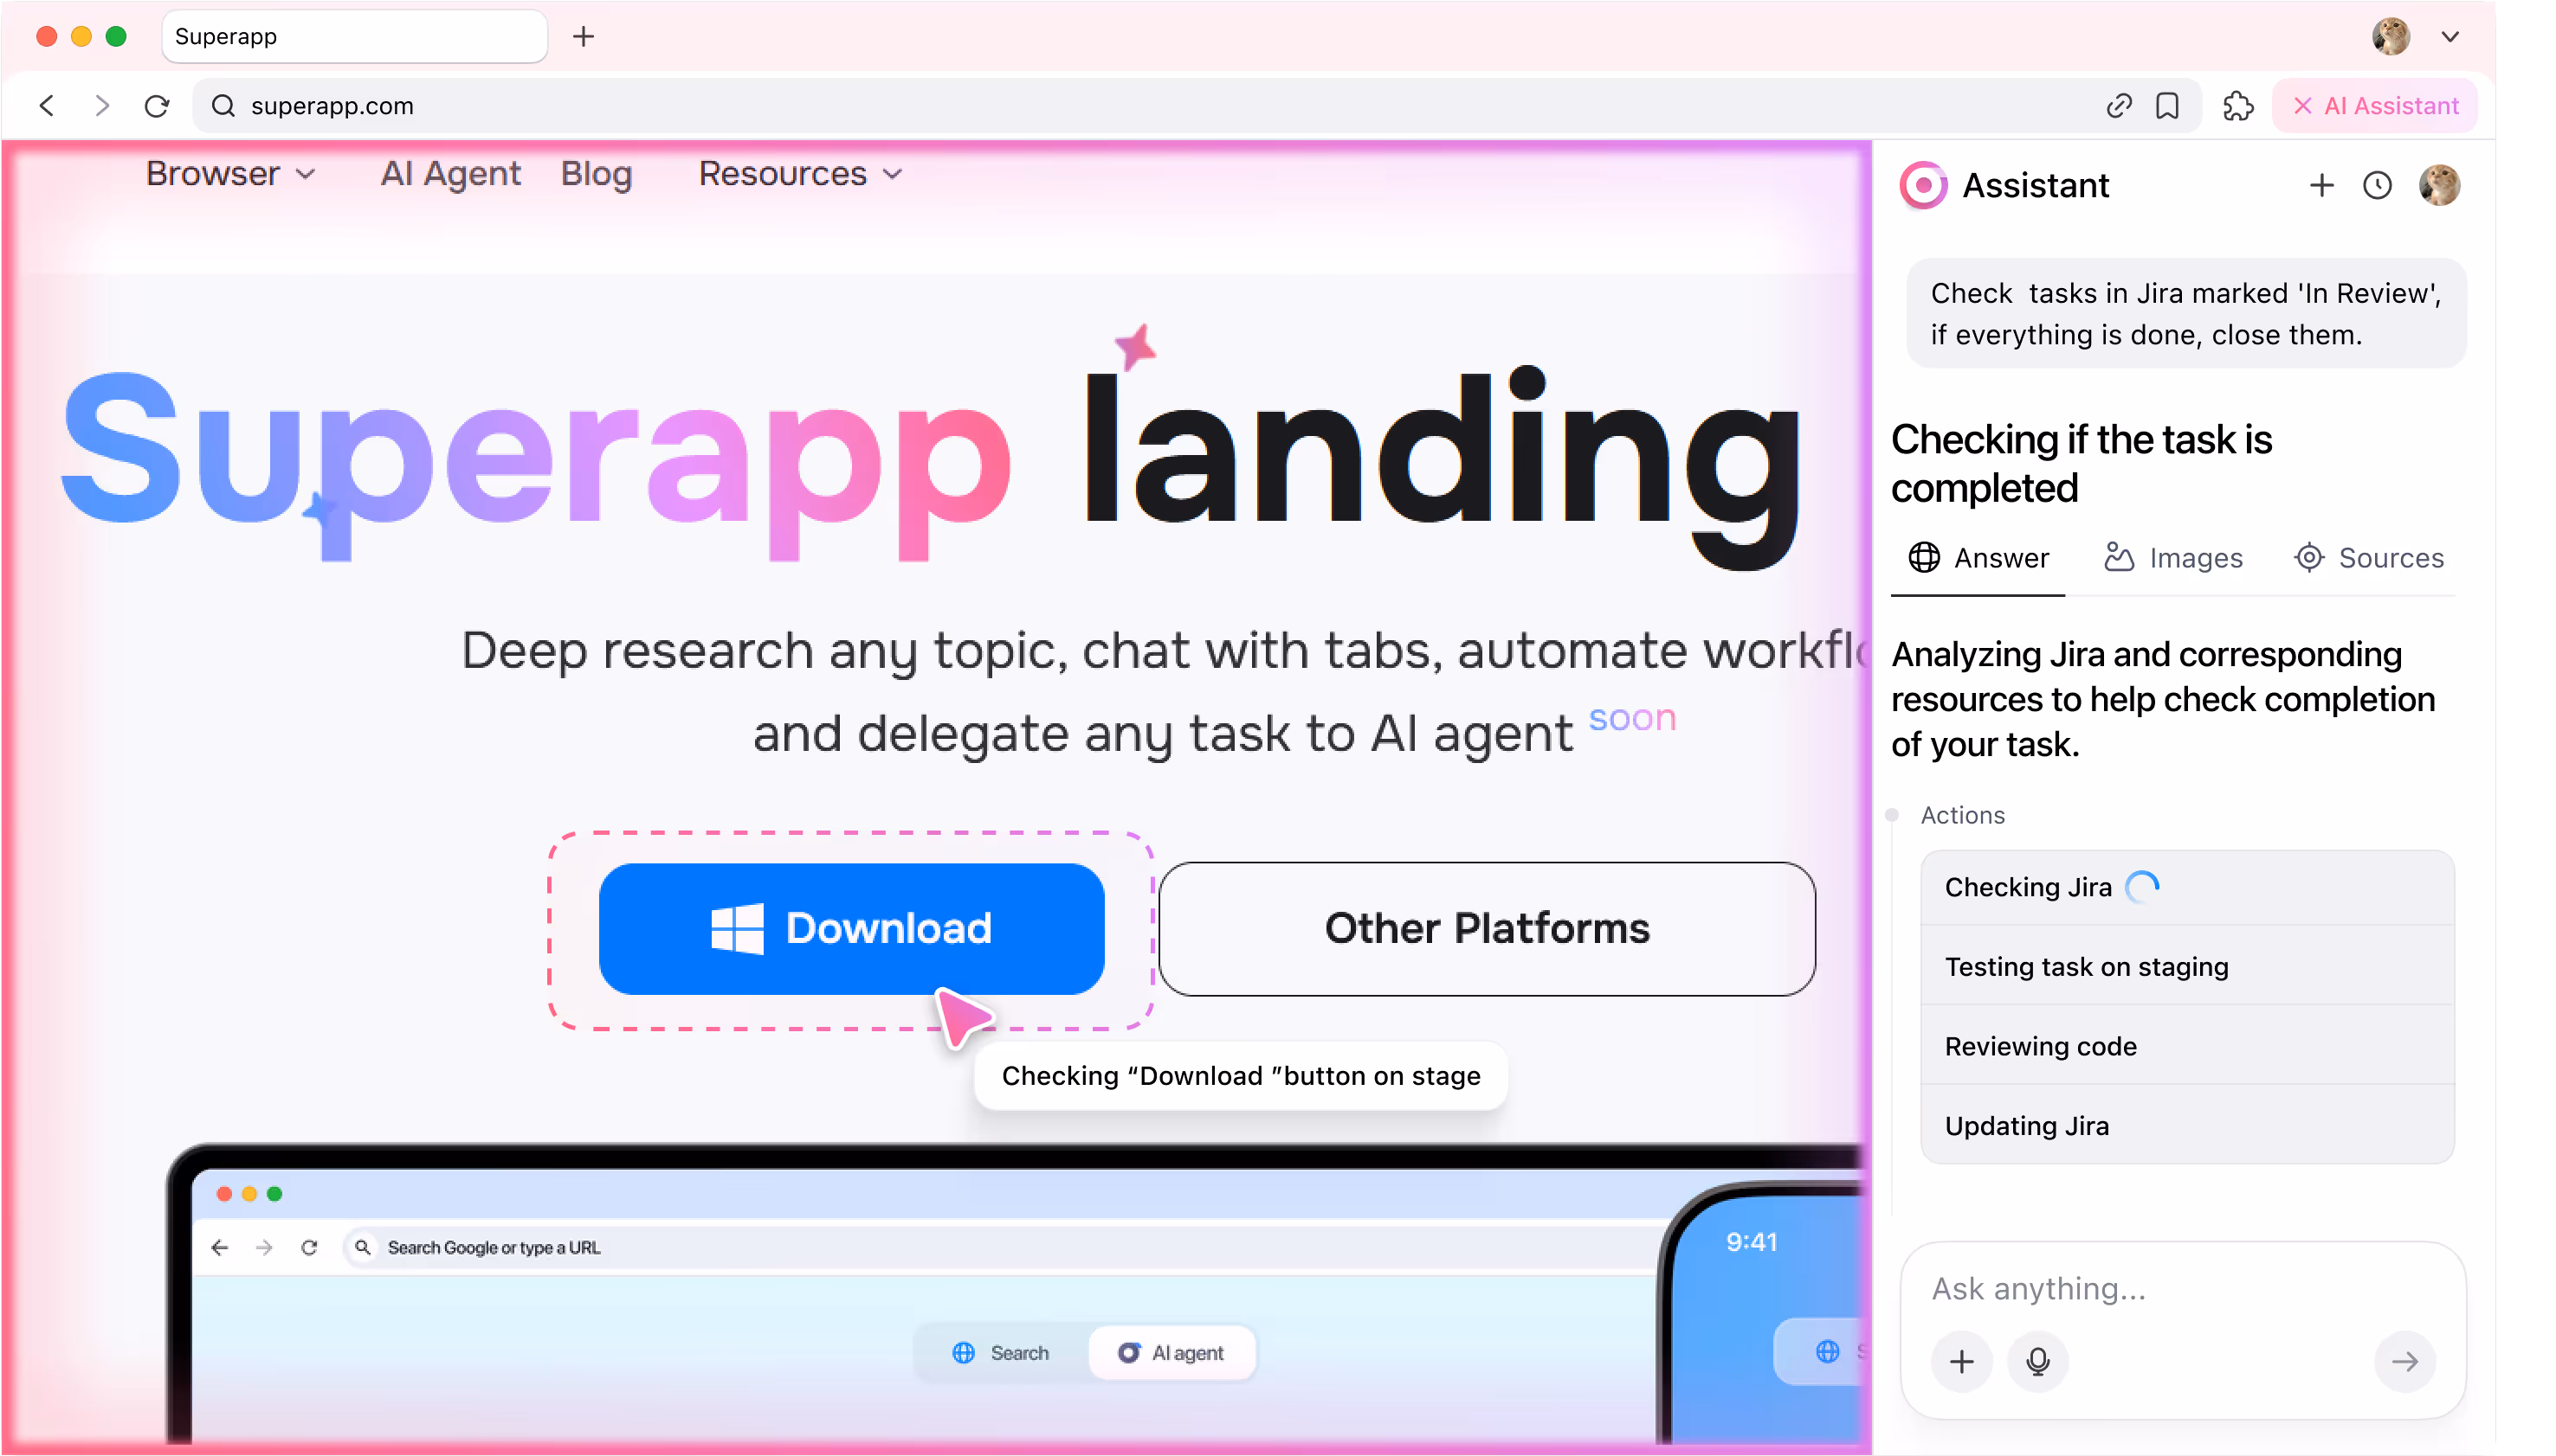
Task: Open the Browser menu dropdown
Action: pos(230,174)
